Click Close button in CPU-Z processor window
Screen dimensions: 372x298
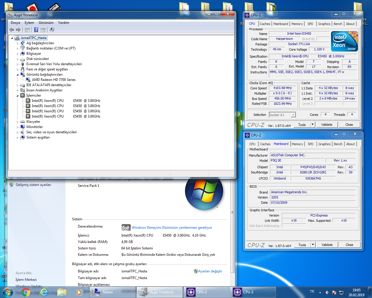[x=349, y=125]
